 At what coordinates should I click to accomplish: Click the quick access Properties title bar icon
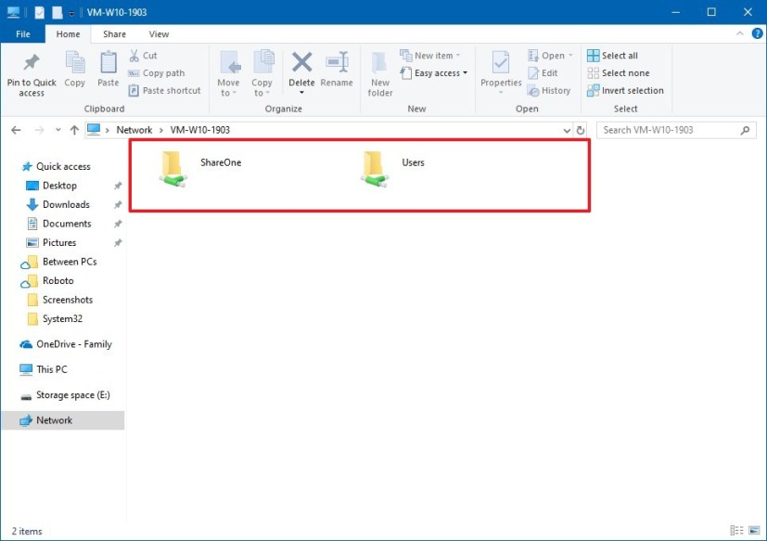point(40,12)
